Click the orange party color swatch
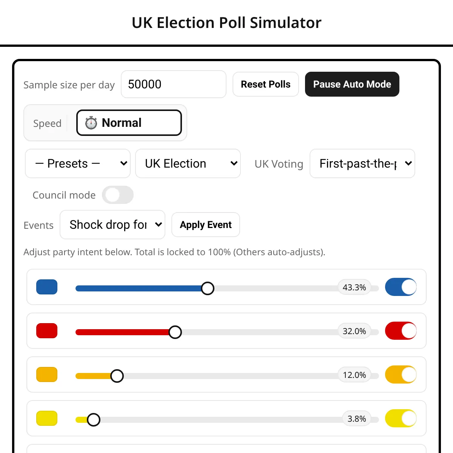 pos(47,374)
